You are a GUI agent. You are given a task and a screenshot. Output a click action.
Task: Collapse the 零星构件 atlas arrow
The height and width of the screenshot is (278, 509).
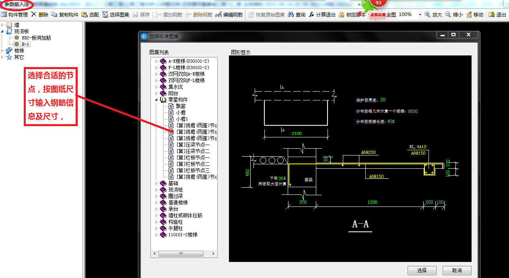(x=157, y=100)
